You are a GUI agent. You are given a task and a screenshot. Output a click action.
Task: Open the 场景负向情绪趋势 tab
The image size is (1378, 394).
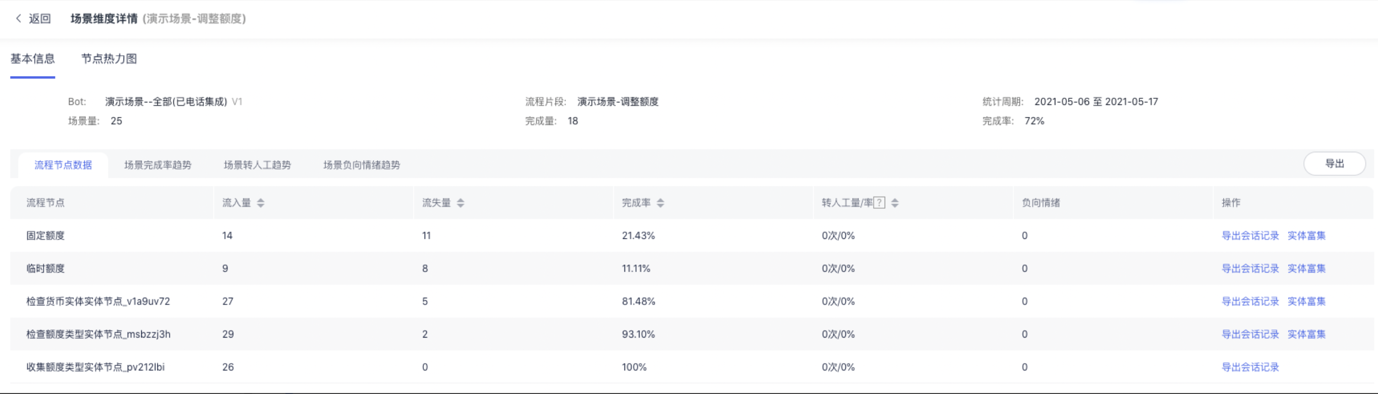362,165
